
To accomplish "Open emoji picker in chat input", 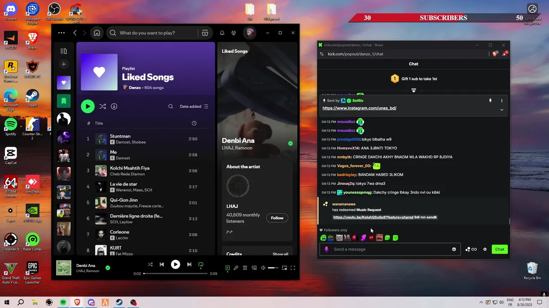I will 454,249.
